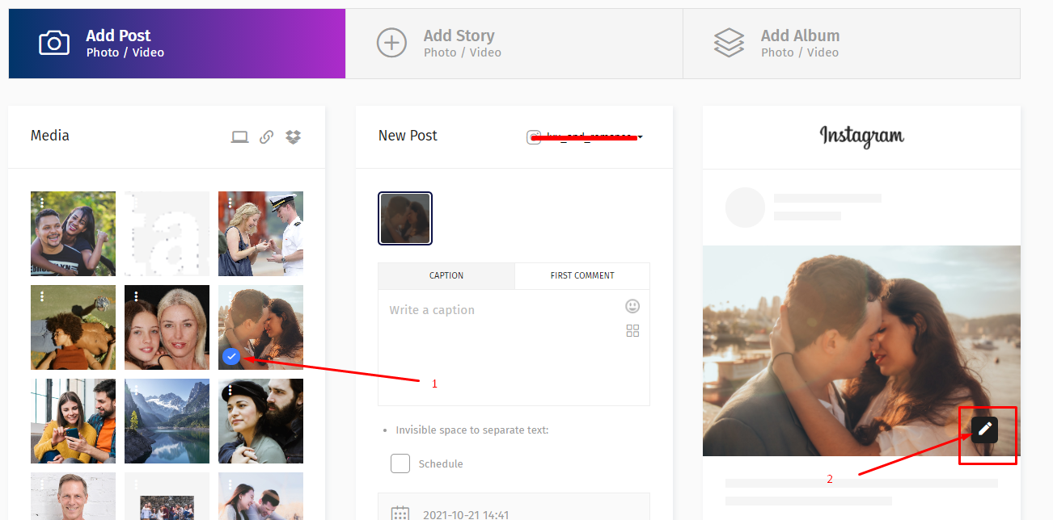Click the selected photo thumbnail in New Post

405,218
